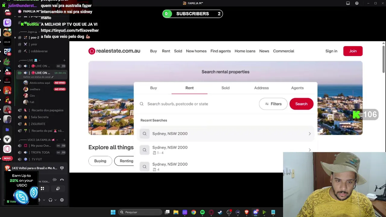Select the Rent search tab
The height and width of the screenshot is (217, 386).
189,88
